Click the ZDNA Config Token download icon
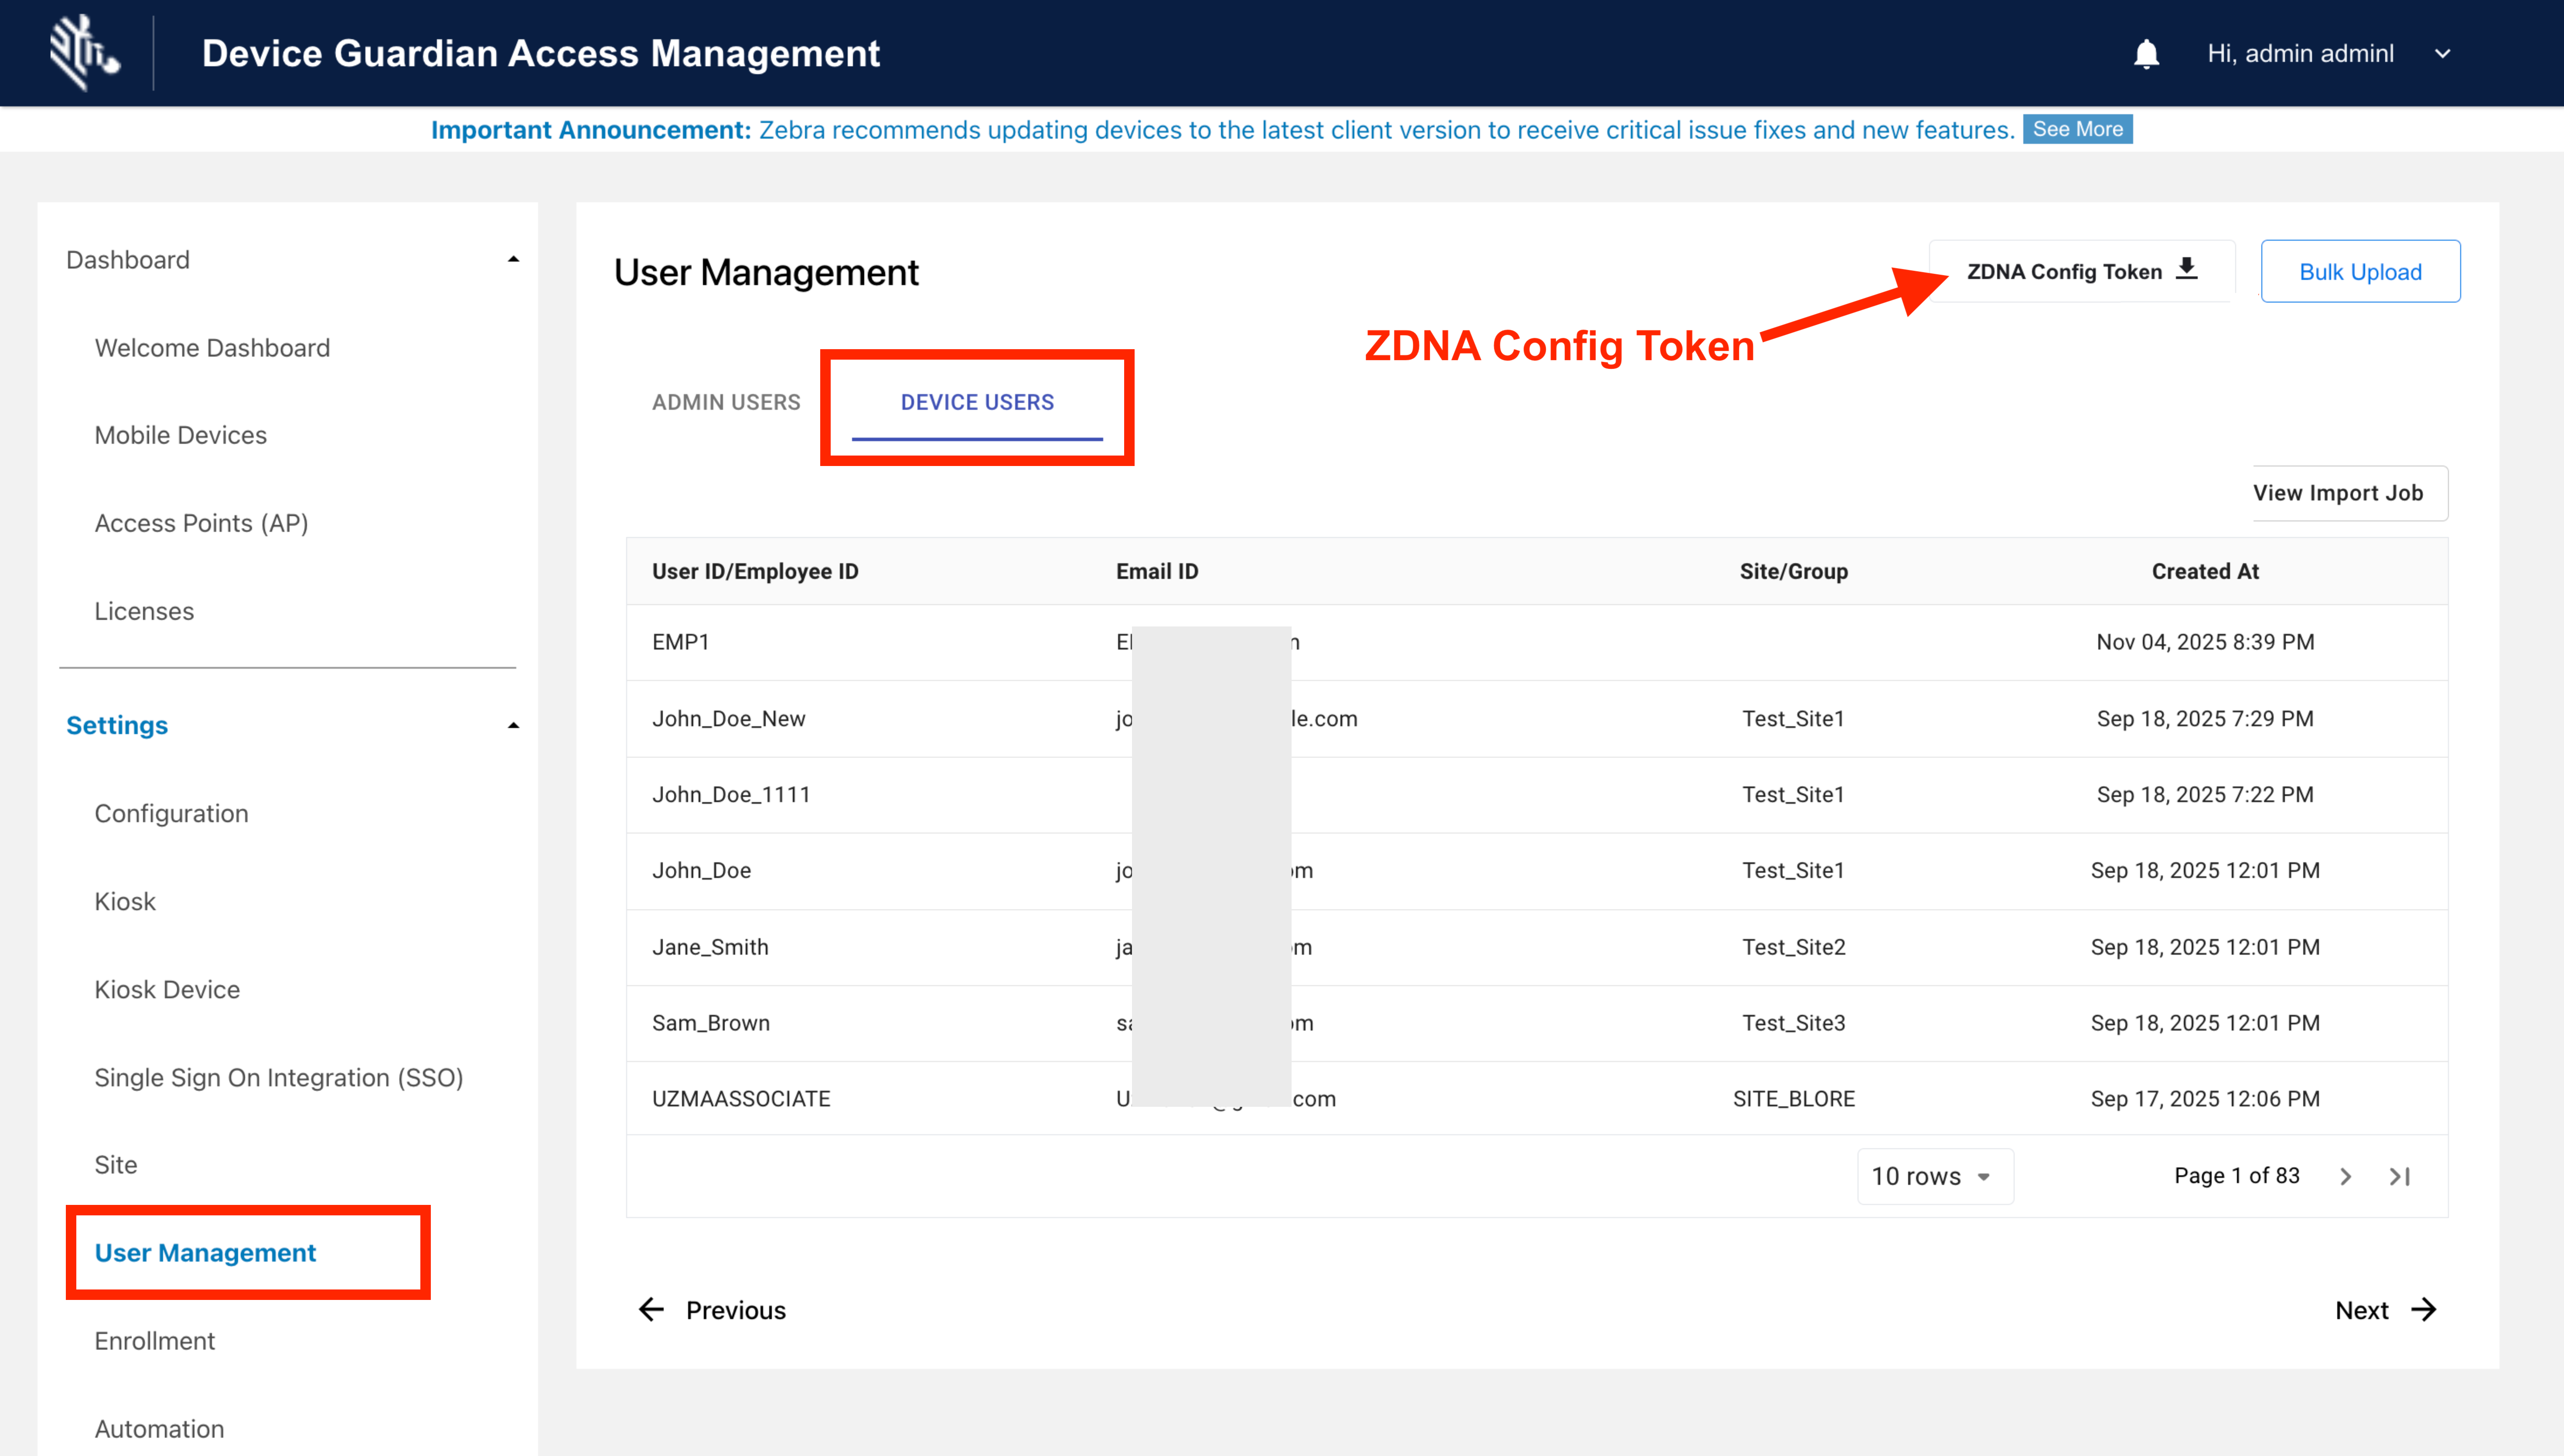 coord(2187,269)
